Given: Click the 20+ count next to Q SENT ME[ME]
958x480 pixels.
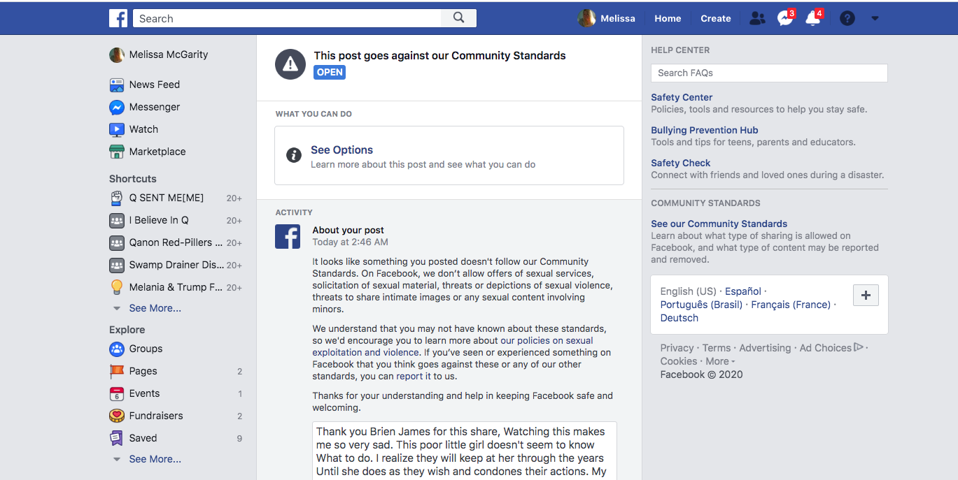Looking at the screenshot, I should pyautogui.click(x=234, y=198).
